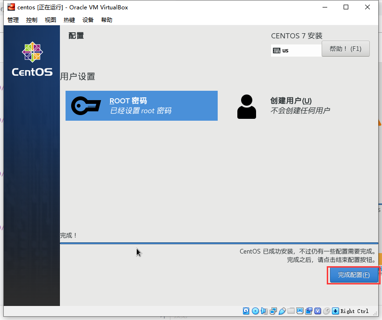Click the network adapter status icon

tap(273, 311)
